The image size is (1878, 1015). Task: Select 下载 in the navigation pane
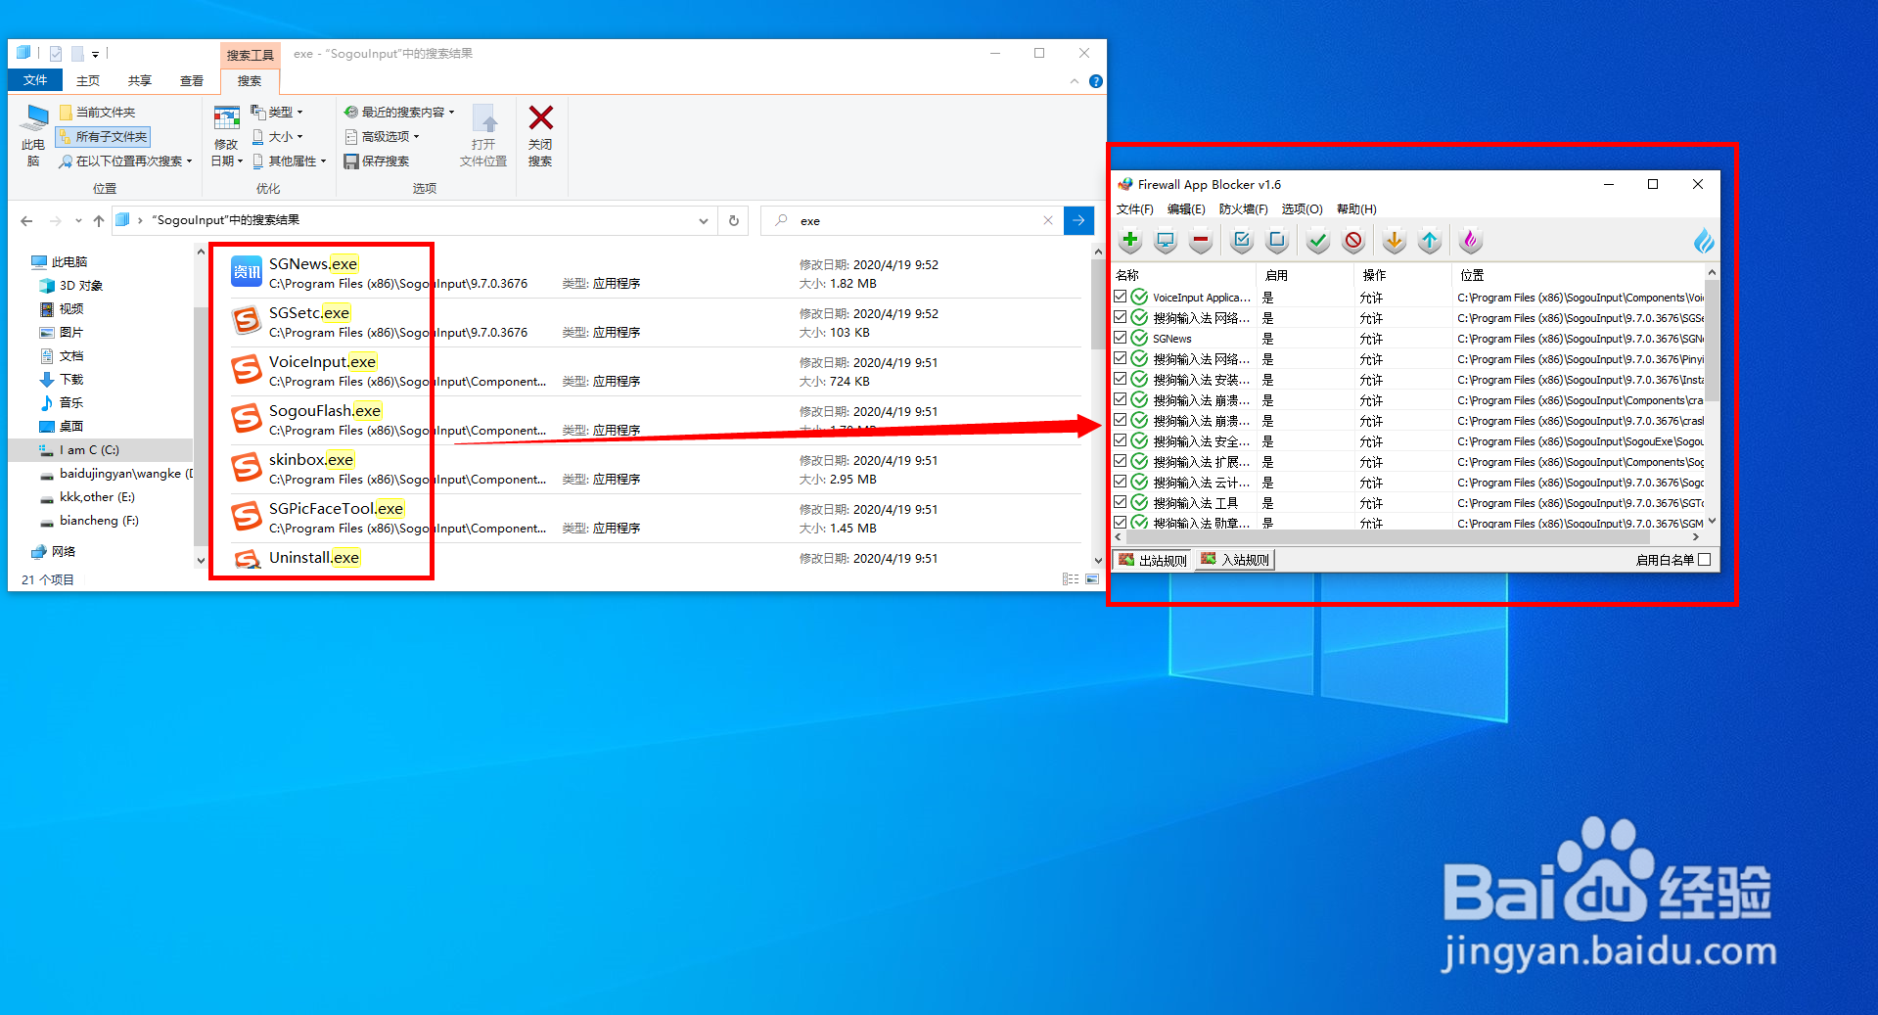point(71,379)
